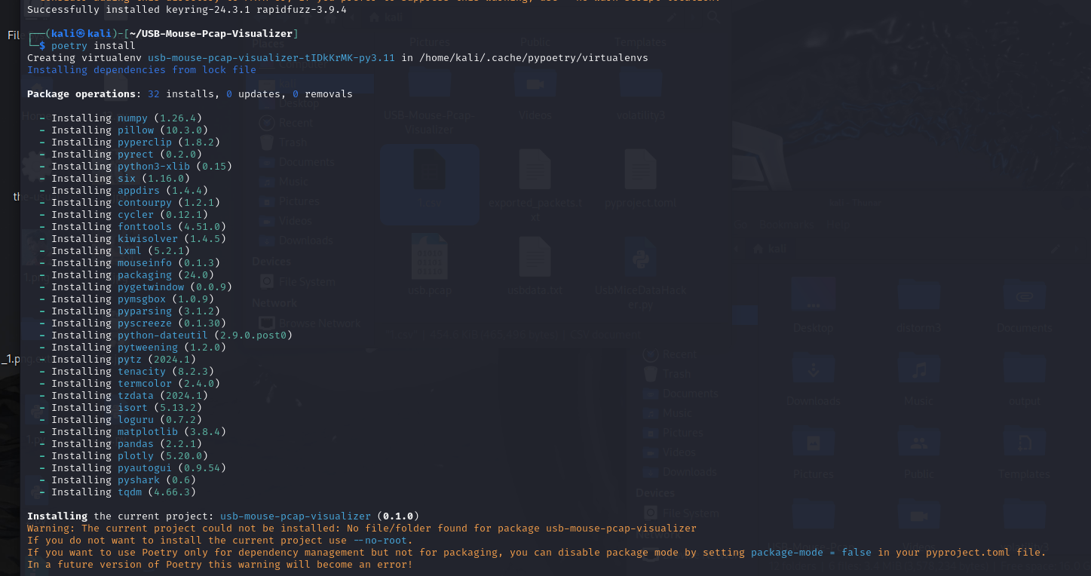This screenshot has width=1091, height=576.
Task: Open distorm3 folder in right file manager
Action: (x=918, y=296)
